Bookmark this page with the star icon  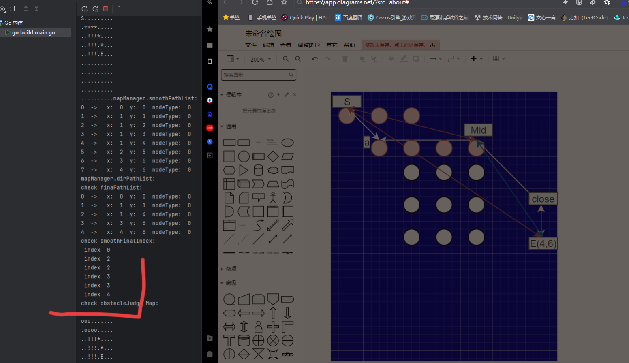point(284,2)
